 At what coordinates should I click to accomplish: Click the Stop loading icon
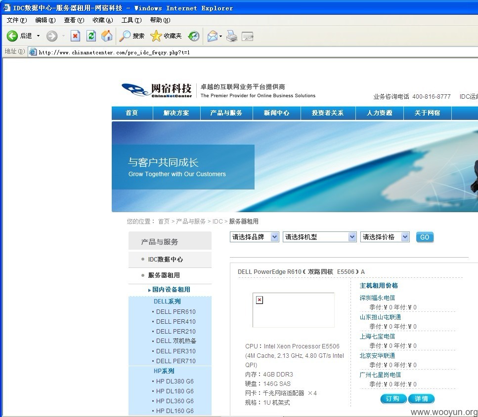pyautogui.click(x=75, y=36)
